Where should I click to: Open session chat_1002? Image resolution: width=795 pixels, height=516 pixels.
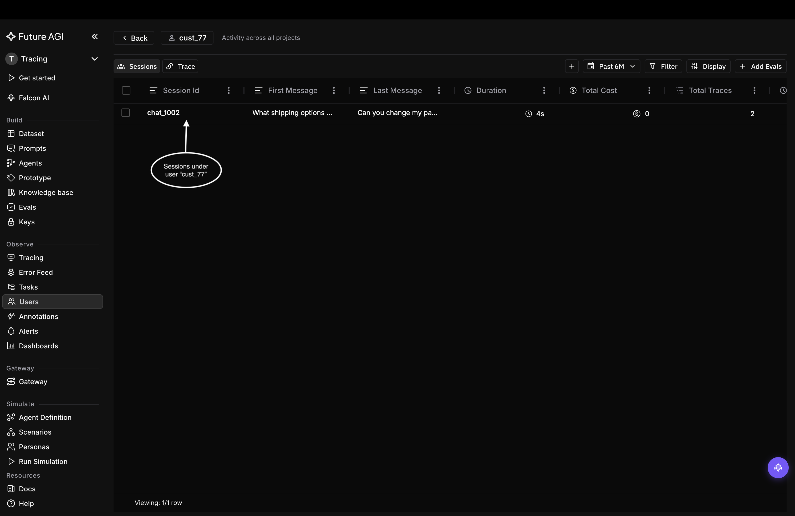pyautogui.click(x=163, y=113)
